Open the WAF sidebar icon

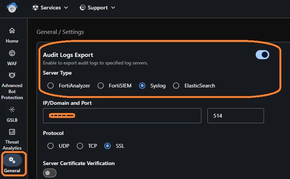pyautogui.click(x=12, y=53)
